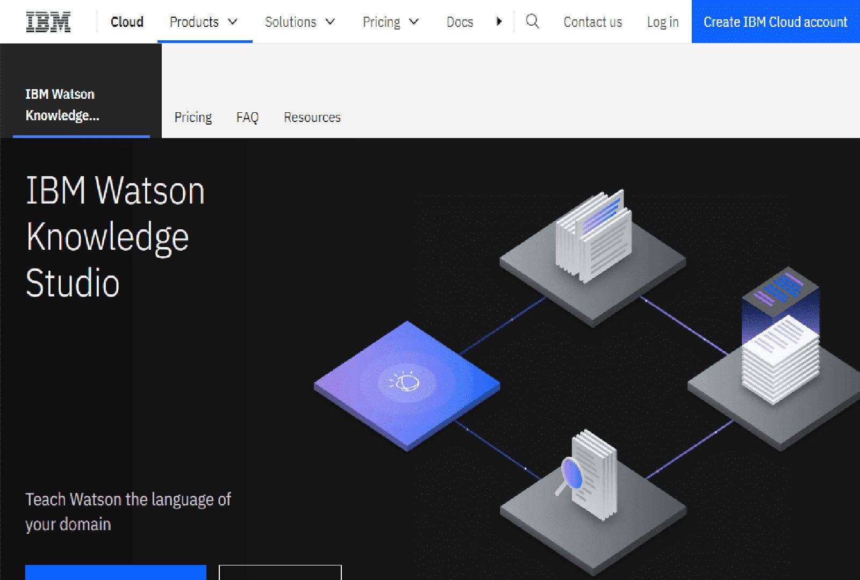Open the Contact us page
860x580 pixels.
(592, 22)
